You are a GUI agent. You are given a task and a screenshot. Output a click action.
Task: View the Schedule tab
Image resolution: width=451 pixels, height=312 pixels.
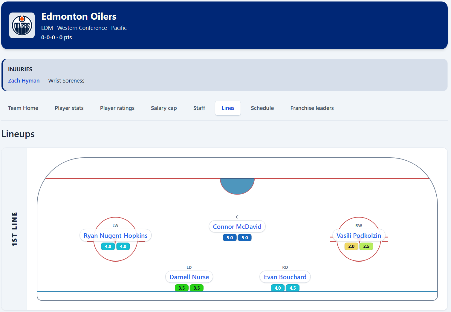coord(262,108)
